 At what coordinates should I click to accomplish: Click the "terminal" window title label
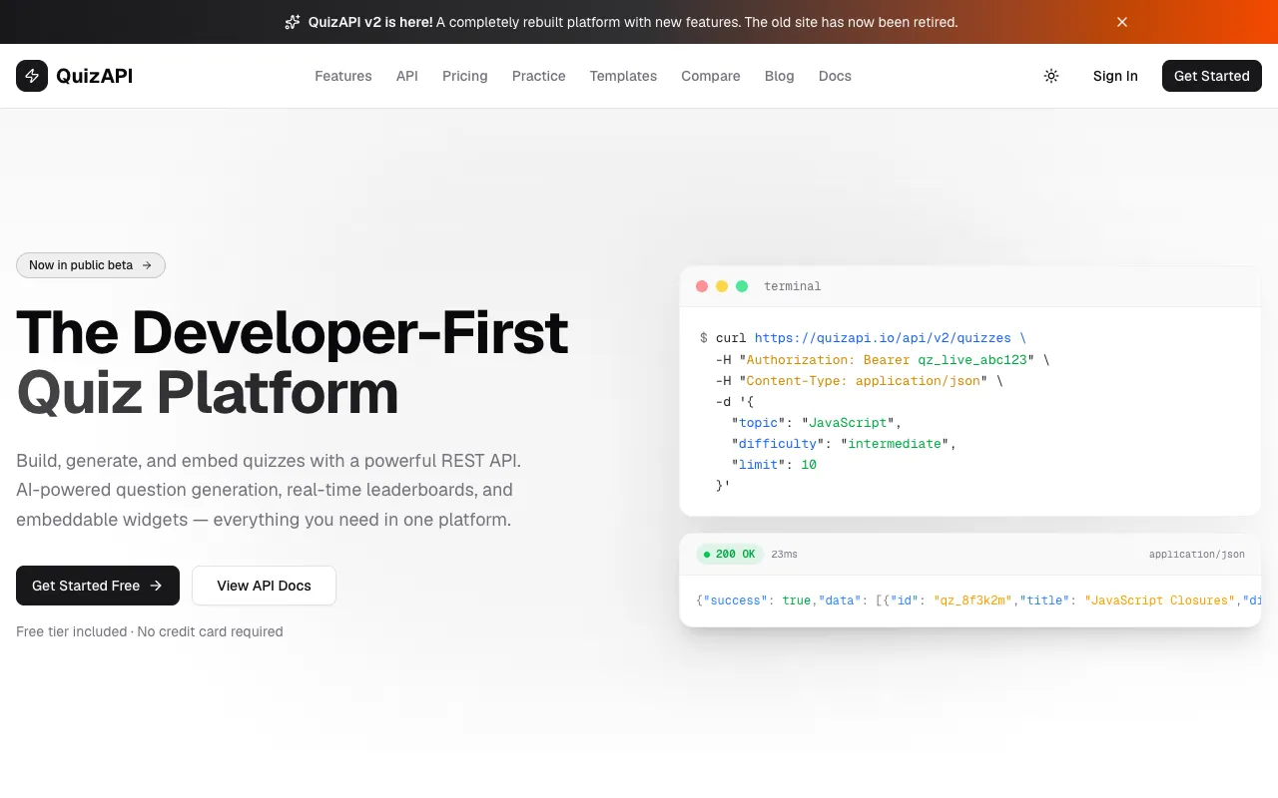point(793,286)
